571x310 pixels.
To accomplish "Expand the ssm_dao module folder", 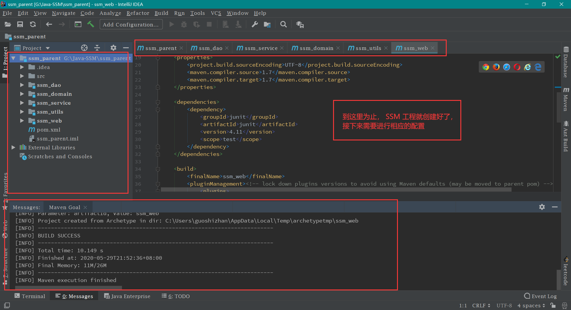I will point(22,85).
